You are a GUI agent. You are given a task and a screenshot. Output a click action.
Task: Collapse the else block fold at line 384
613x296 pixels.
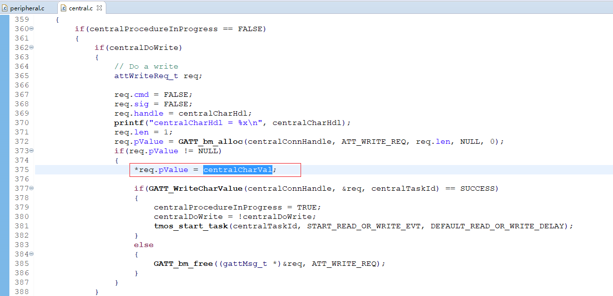coord(32,254)
